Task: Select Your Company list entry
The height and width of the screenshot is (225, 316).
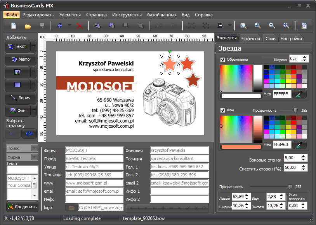Action: (x=19, y=185)
